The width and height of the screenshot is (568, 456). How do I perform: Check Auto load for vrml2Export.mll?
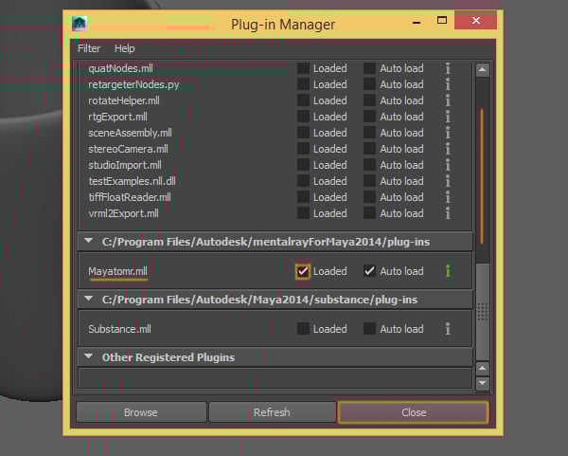370,213
